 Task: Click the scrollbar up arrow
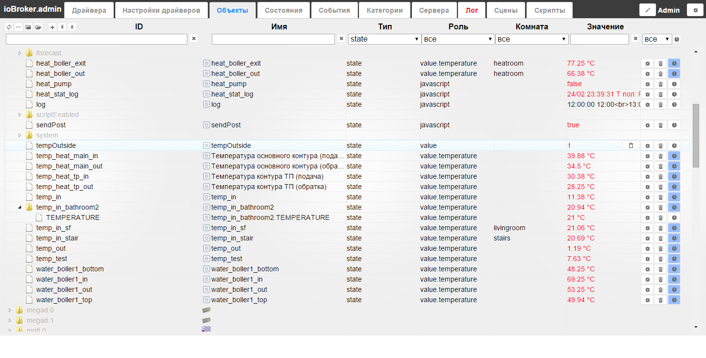tap(696, 51)
